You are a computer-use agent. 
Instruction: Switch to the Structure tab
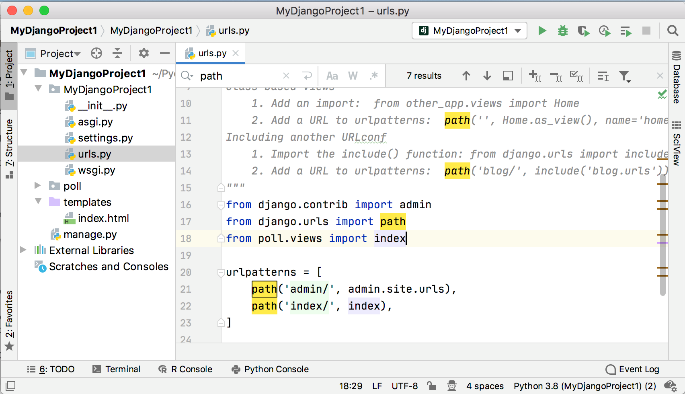point(9,142)
